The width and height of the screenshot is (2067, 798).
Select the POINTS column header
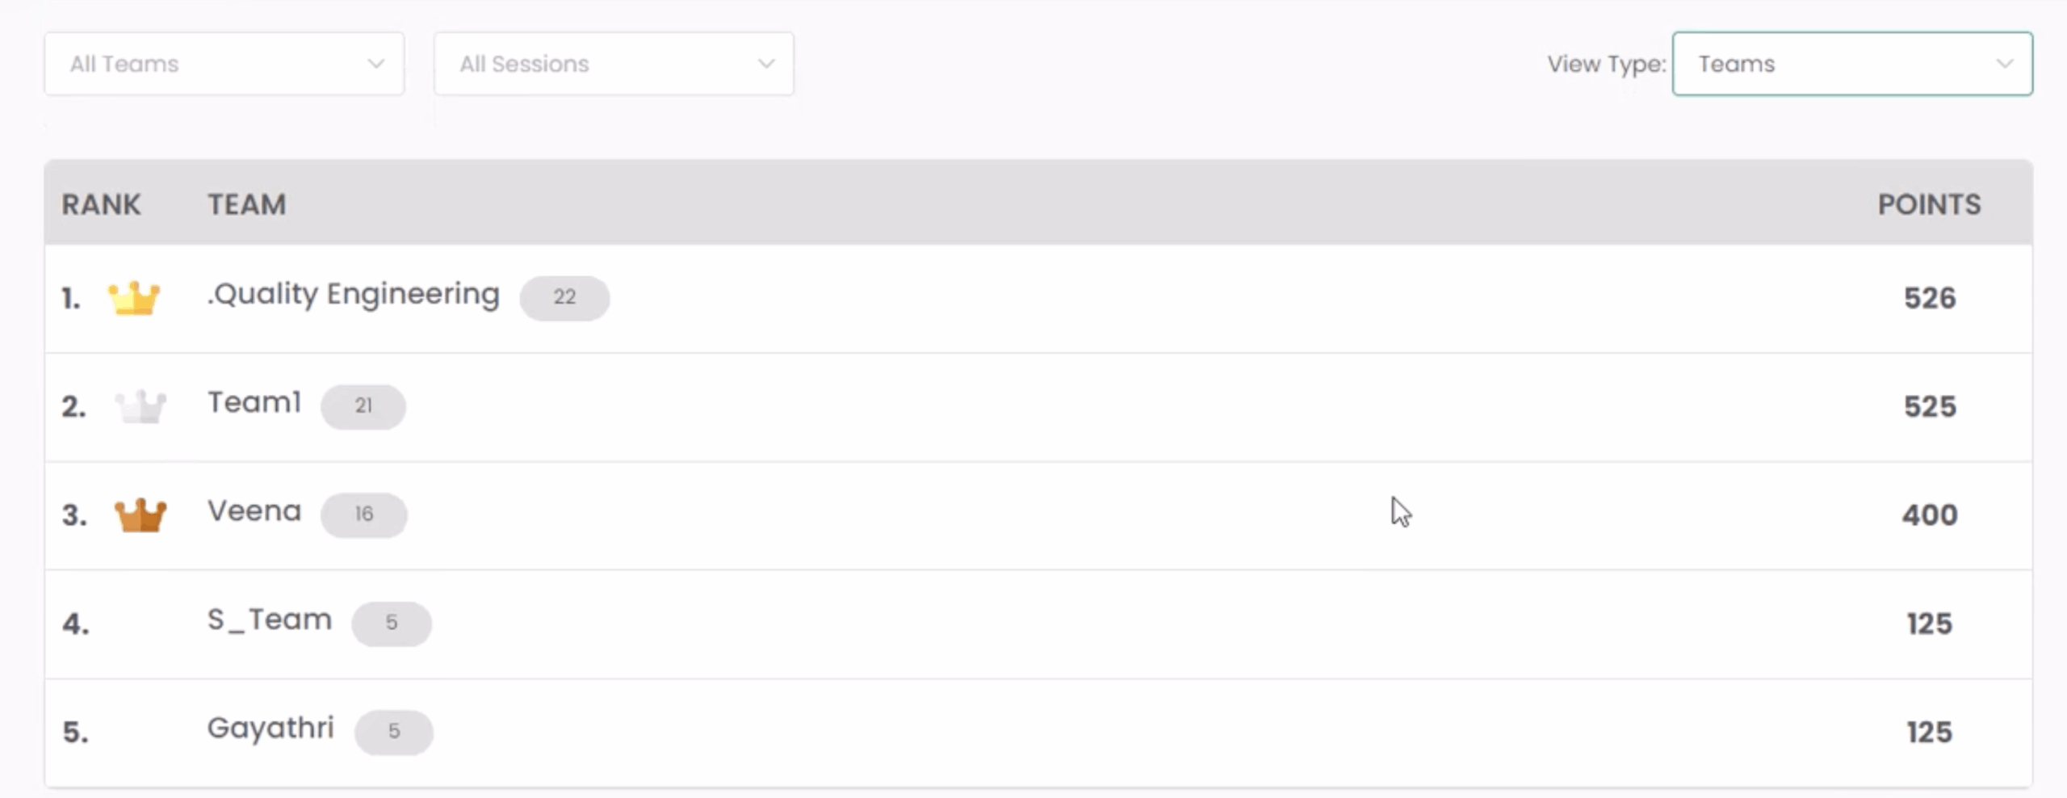coord(1929,204)
